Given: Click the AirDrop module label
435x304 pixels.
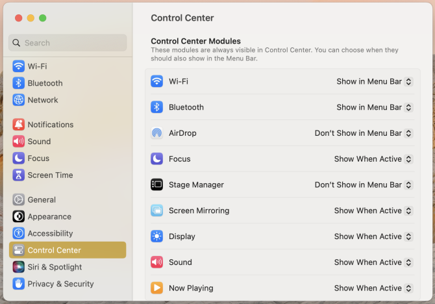Looking at the screenshot, I should [x=182, y=133].
